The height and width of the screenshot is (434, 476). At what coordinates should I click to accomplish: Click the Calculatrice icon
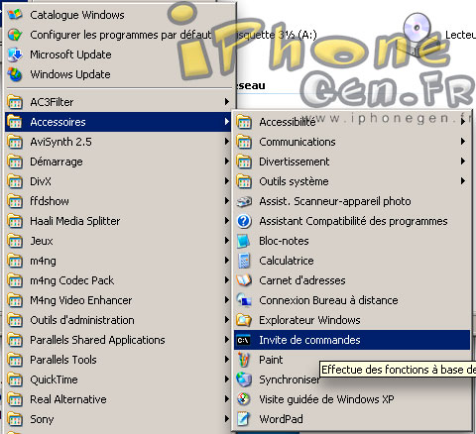pyautogui.click(x=244, y=261)
